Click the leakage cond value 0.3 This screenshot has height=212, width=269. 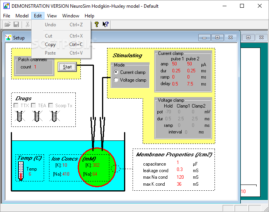(180, 169)
